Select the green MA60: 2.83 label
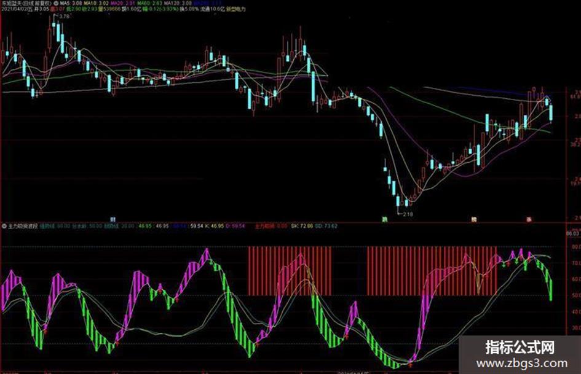The height and width of the screenshot is (374, 581). [x=149, y=3]
